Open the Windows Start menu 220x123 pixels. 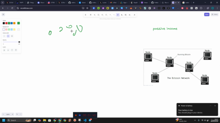click(4, 120)
